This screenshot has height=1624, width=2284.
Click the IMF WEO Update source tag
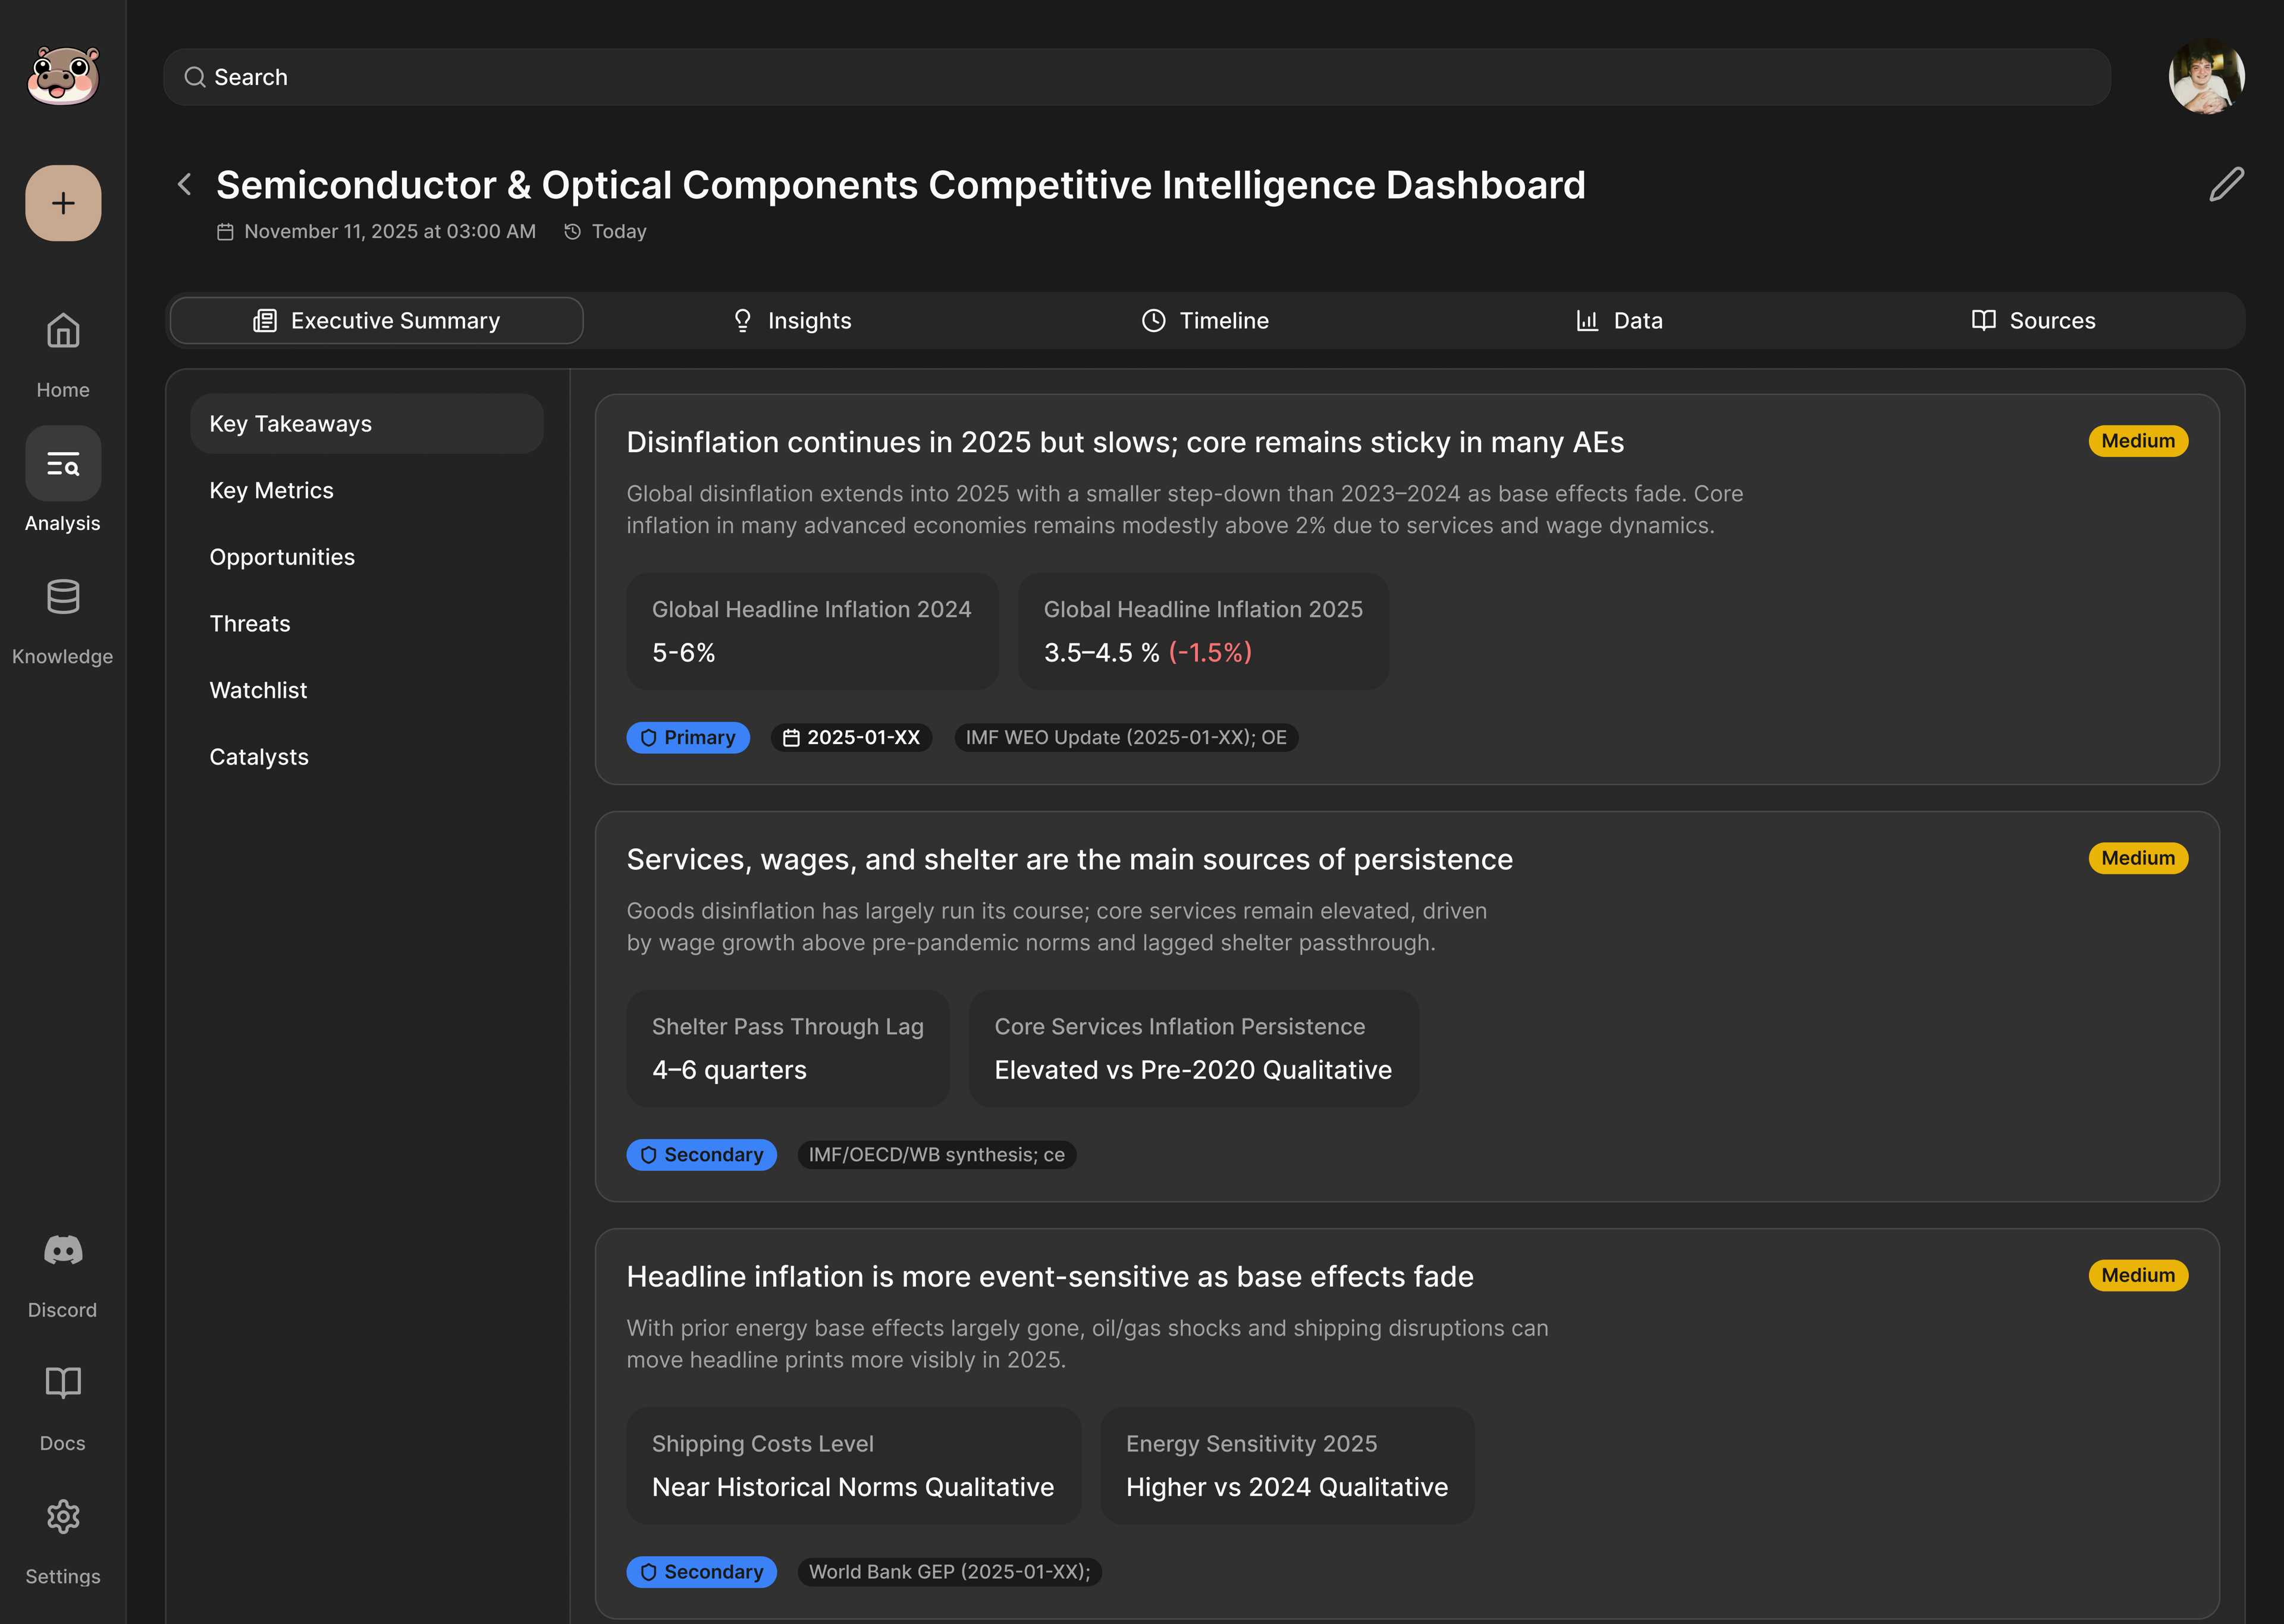coord(1125,738)
